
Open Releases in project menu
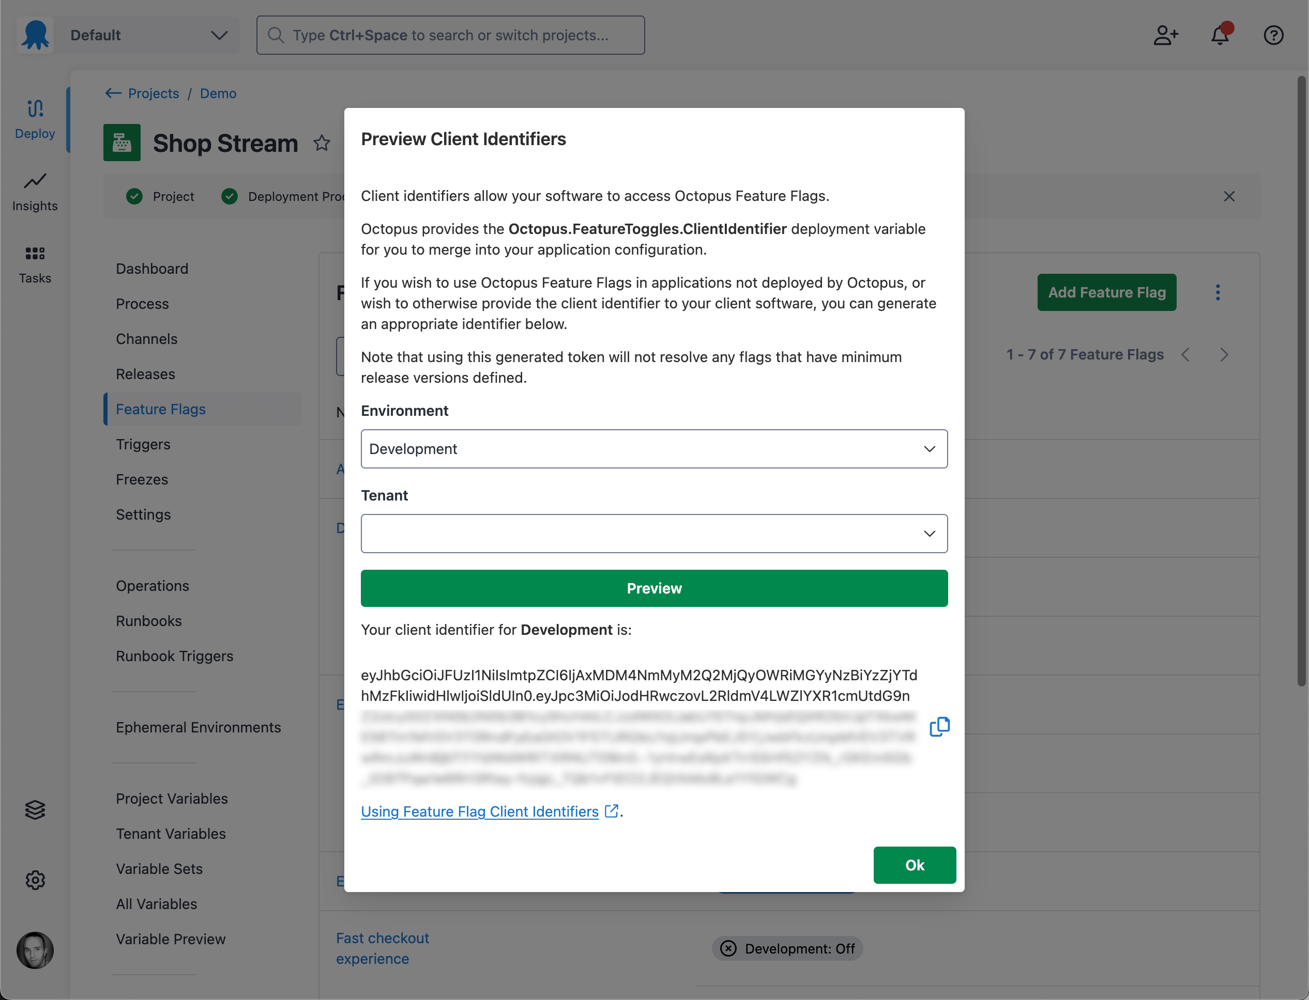(145, 374)
